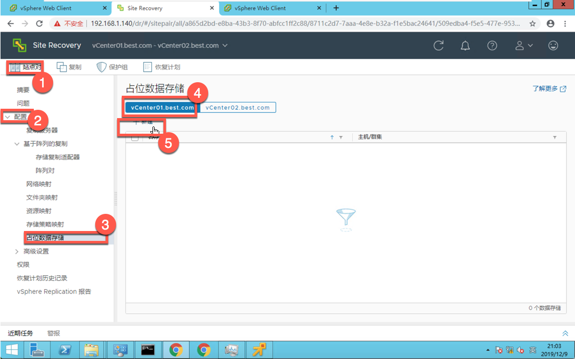Open the 主机/群集 column filter icon

tap(555, 137)
